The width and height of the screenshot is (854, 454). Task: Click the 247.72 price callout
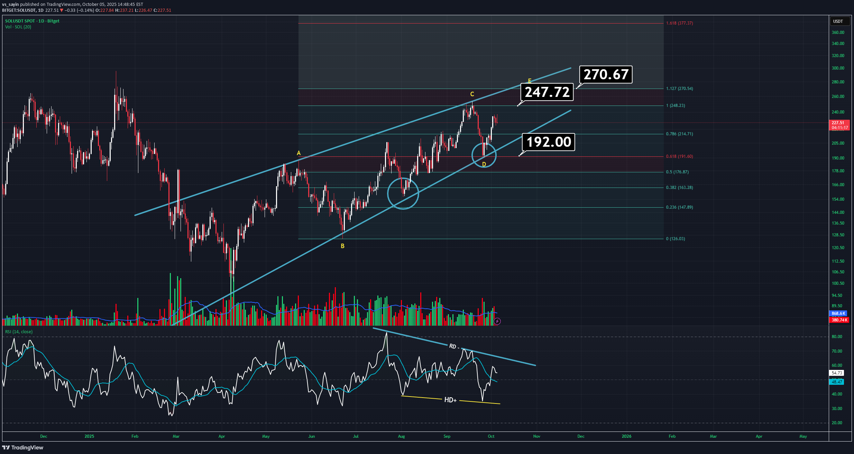pyautogui.click(x=547, y=92)
